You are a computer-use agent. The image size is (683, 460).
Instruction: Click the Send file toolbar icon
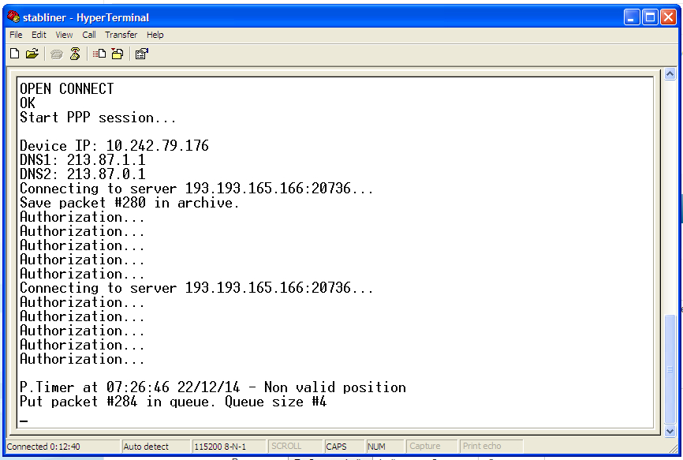pos(99,54)
